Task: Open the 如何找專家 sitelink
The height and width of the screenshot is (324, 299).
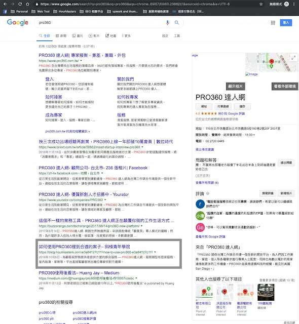Action: pos(128,97)
